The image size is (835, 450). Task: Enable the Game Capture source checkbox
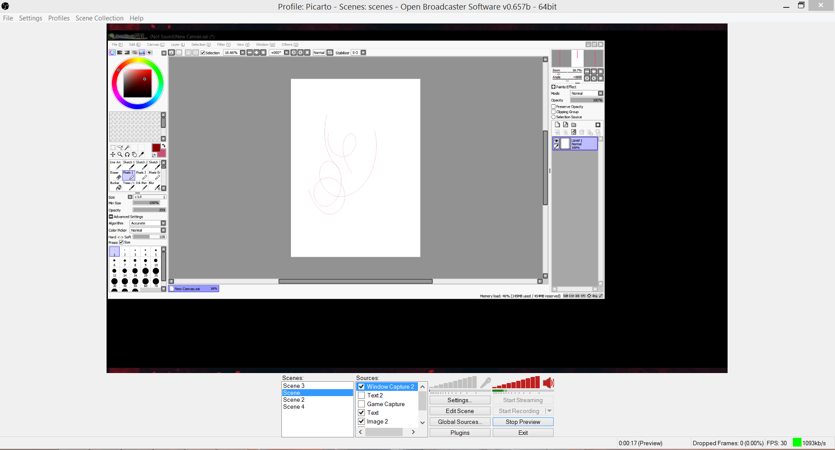point(361,404)
